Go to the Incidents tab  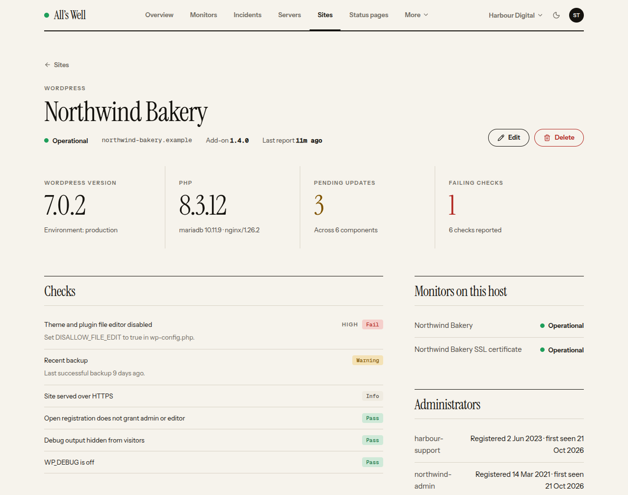coord(247,15)
